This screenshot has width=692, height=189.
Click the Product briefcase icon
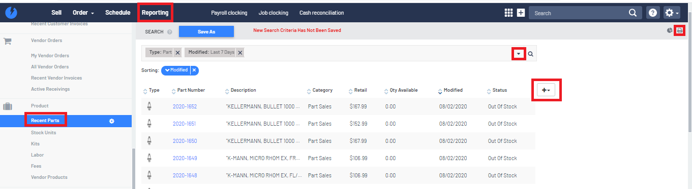click(8, 106)
